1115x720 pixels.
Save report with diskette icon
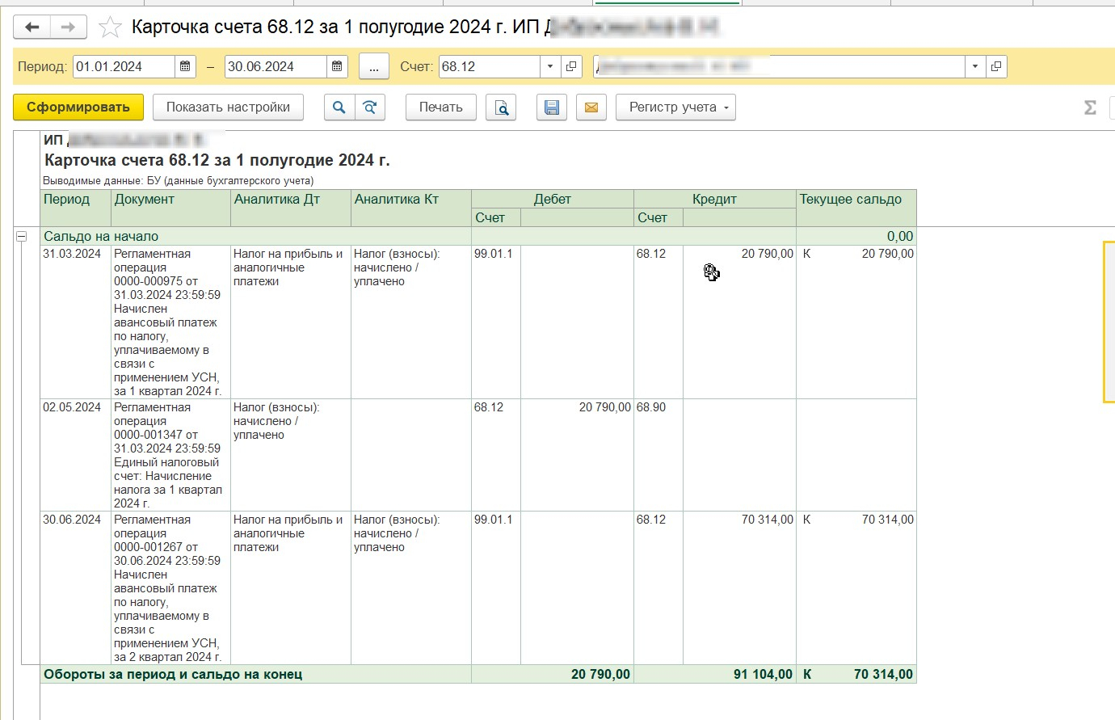pos(552,107)
